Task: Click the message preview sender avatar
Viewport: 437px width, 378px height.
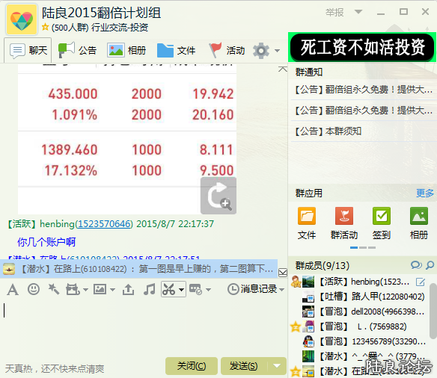Action: pos(9,269)
